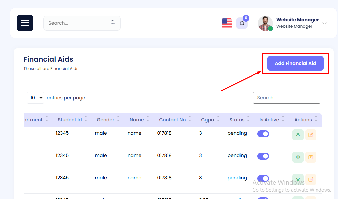338x199 pixels.
Task: Edit the first row financial aid
Action: click(311, 135)
